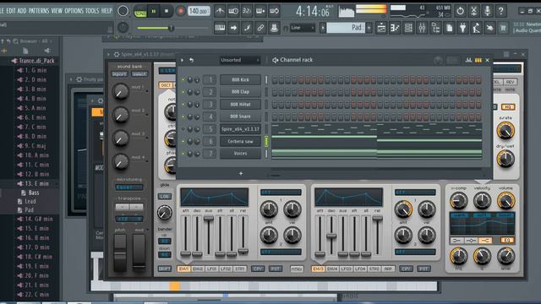Expand the 5. A min folder
This screenshot has width=541, height=304.
point(32,108)
